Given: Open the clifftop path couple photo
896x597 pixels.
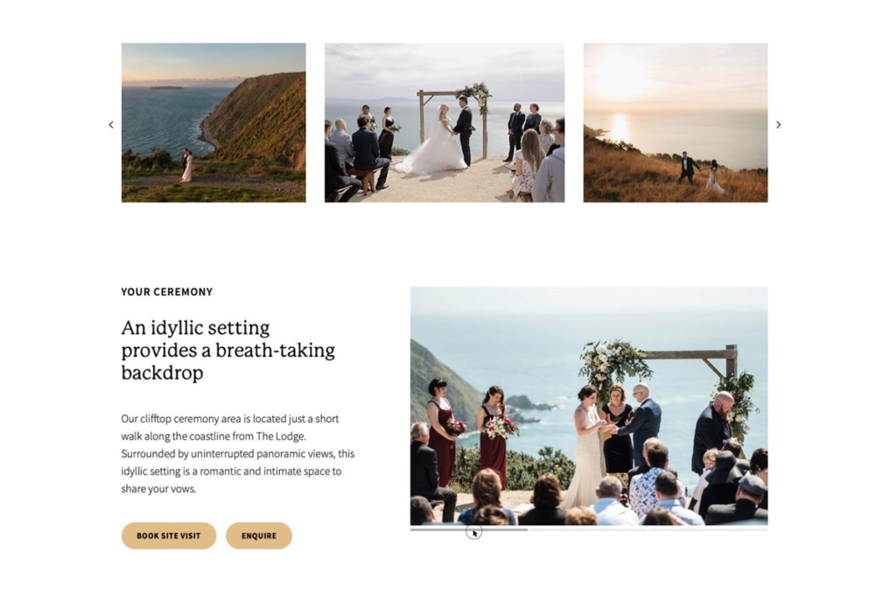Looking at the screenshot, I should click(x=213, y=122).
